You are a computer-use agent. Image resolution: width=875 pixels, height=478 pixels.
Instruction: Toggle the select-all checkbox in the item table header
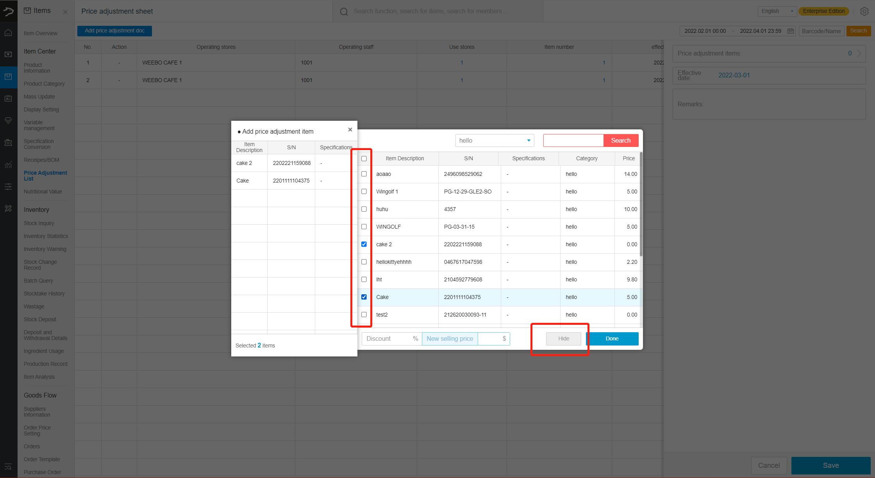tap(364, 159)
